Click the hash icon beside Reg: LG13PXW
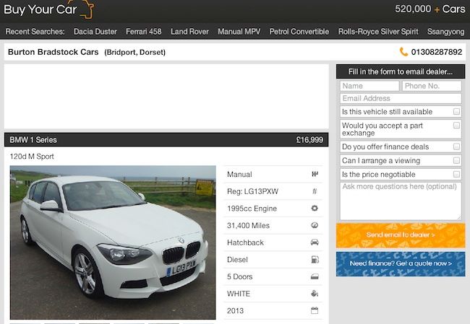Screen dimensions: 470x324 pos(315,191)
